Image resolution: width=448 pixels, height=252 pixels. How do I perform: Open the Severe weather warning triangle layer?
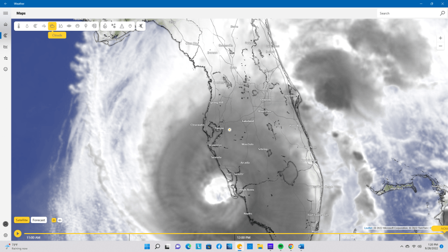tap(121, 25)
